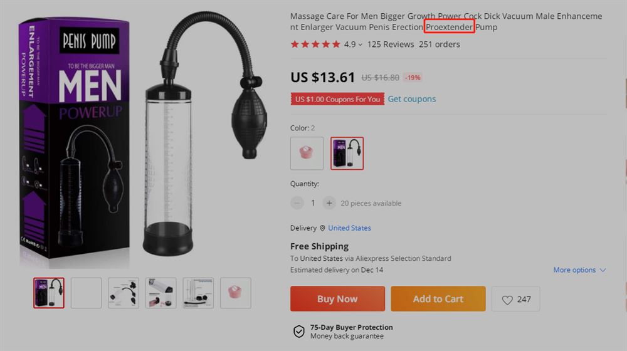Increase quantity with the plus button
The width and height of the screenshot is (627, 351).
pos(329,203)
